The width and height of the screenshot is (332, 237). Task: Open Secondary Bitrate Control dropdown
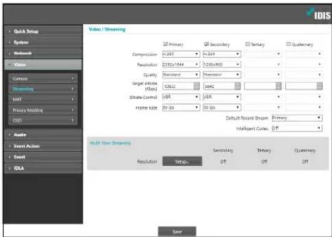click(x=222, y=97)
